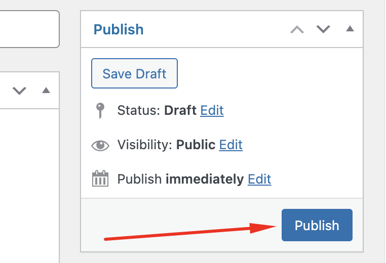The width and height of the screenshot is (386, 263).
Task: Move the left-side panel down
Action: (19, 91)
